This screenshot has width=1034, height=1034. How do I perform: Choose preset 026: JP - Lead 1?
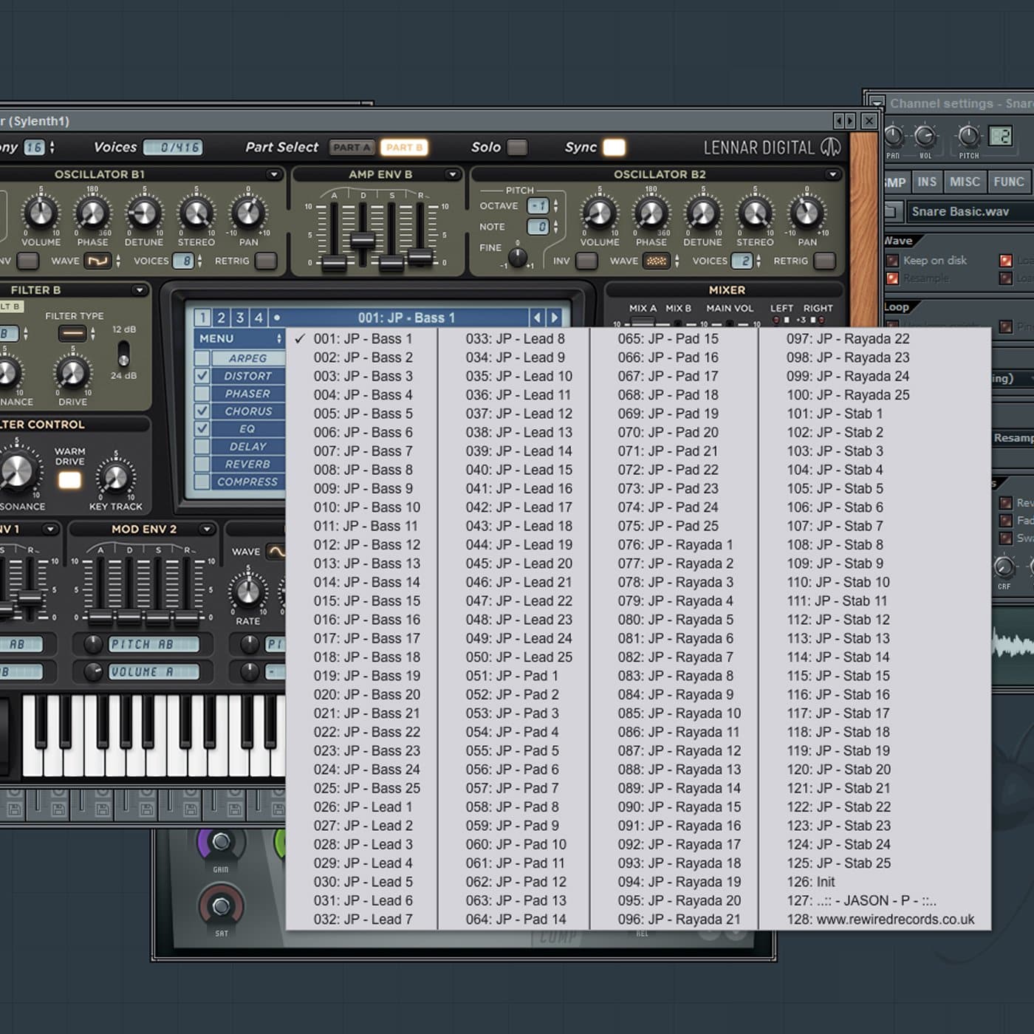click(x=363, y=807)
